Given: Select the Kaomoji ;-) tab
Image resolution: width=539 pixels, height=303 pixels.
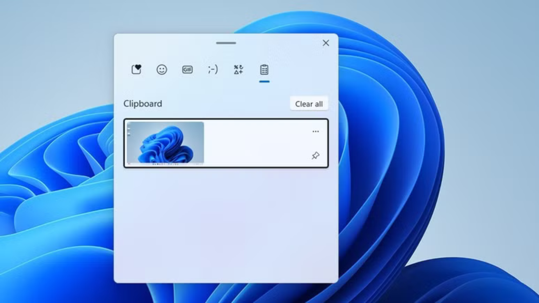Looking at the screenshot, I should [x=213, y=69].
